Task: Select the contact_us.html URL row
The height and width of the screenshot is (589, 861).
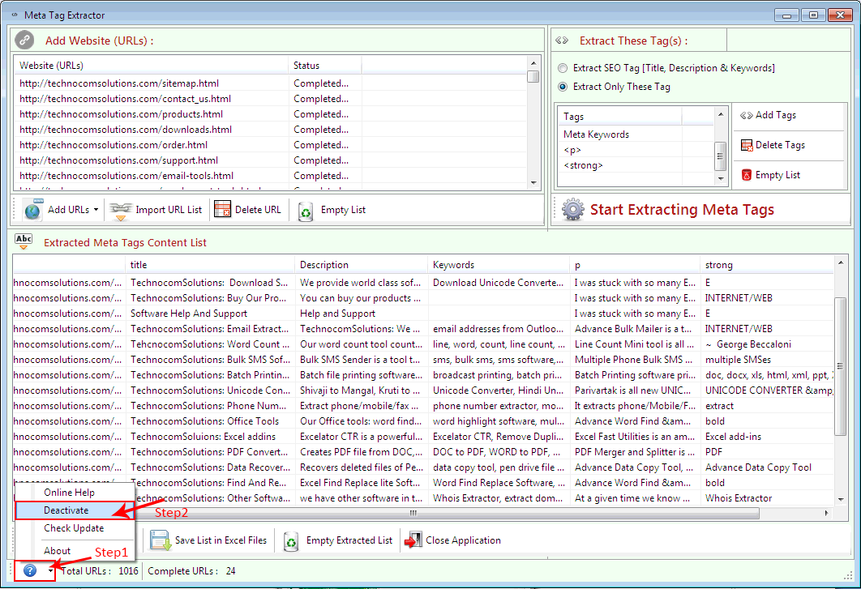Action: pyautogui.click(x=270, y=99)
